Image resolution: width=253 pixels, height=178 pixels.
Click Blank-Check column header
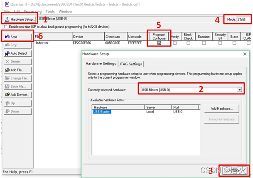coord(188,36)
